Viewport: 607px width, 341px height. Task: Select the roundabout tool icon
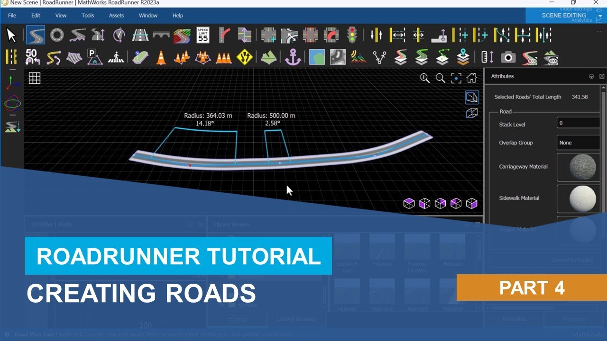pos(57,35)
